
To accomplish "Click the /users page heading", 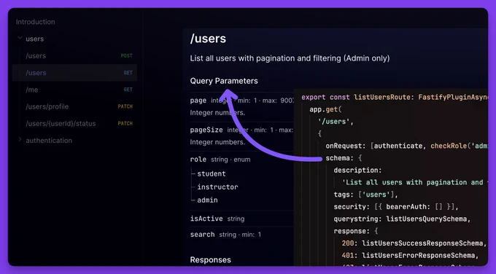I will 208,39.
